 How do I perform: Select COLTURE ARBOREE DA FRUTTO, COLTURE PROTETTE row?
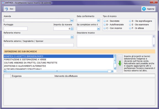(x=58, y=63)
